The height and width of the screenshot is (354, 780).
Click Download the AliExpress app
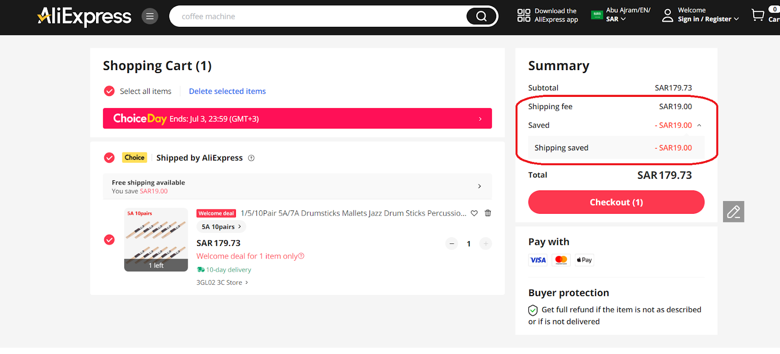pos(556,15)
